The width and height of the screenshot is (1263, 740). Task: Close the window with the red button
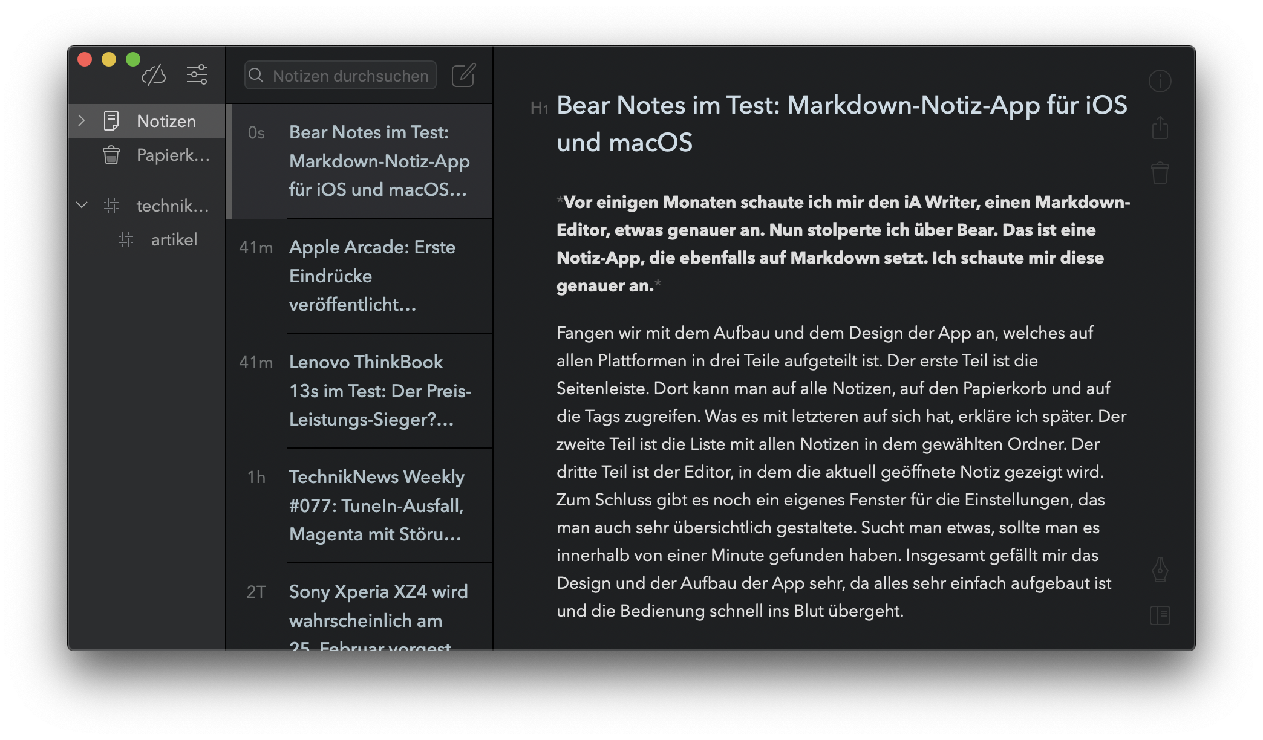coord(85,59)
